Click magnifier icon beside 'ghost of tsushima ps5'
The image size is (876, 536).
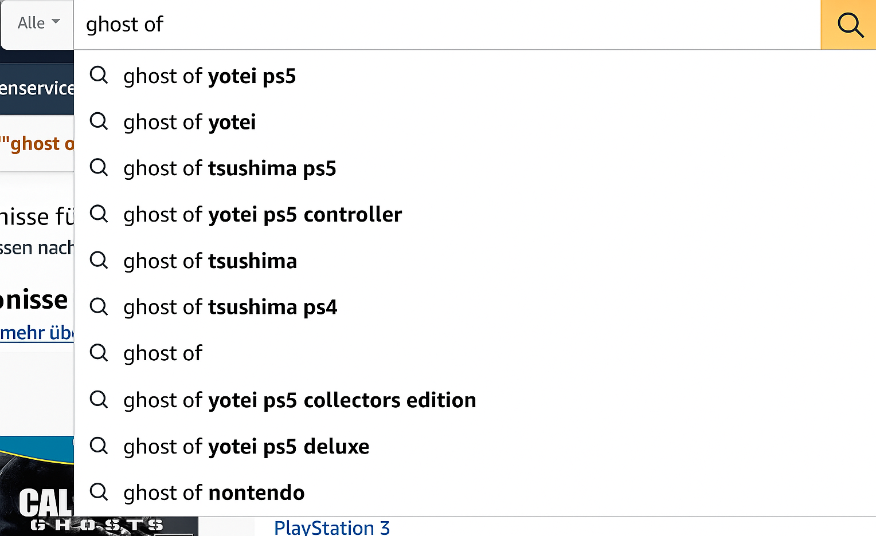point(99,168)
